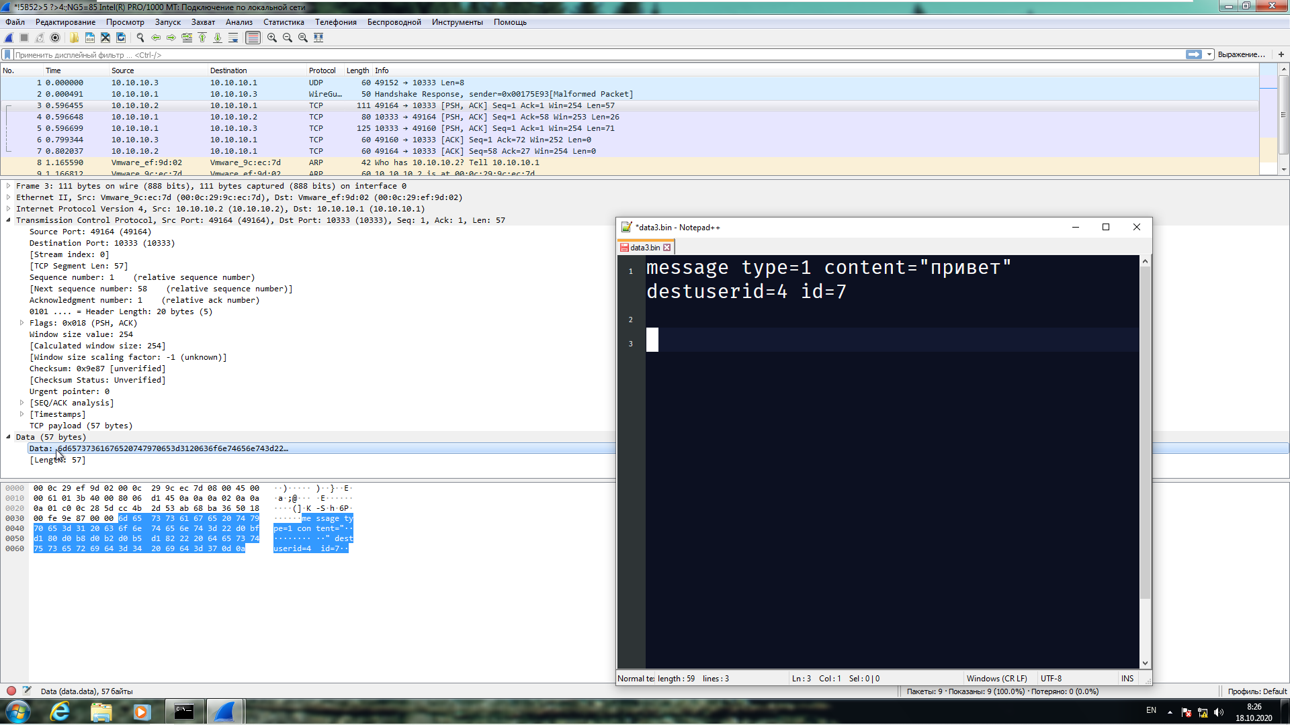Screen dimensions: 1290x725
Task: Open the Выражение… expression dialog
Action: (1241, 54)
